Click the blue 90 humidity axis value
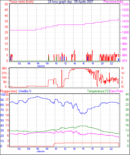The height and width of the screenshot is (155, 130). click(2, 100)
